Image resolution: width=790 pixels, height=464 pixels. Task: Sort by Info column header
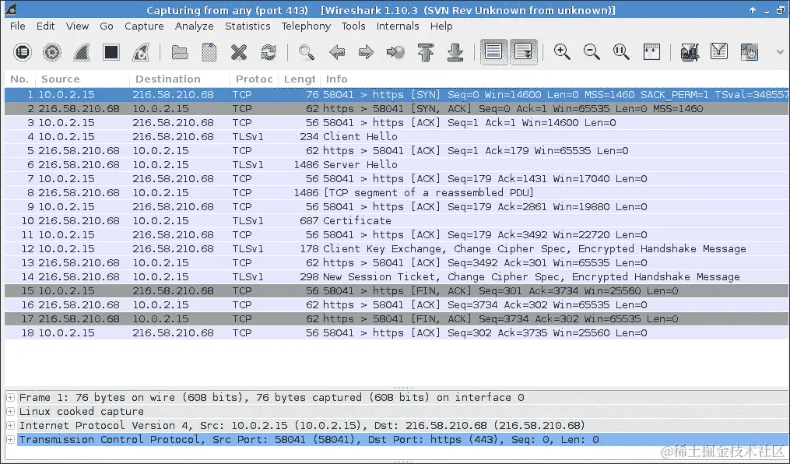tap(554, 79)
